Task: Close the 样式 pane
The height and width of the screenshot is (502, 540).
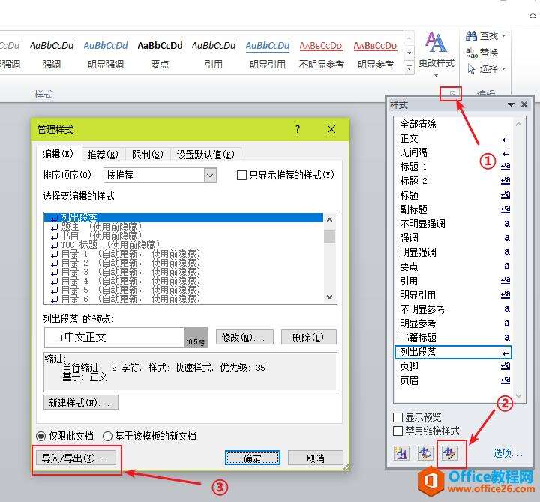Action: (524, 104)
